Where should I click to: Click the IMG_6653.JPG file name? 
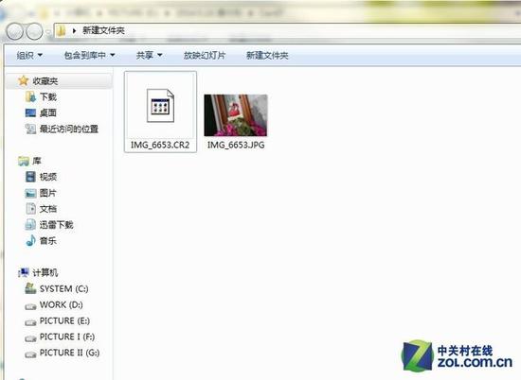point(236,145)
